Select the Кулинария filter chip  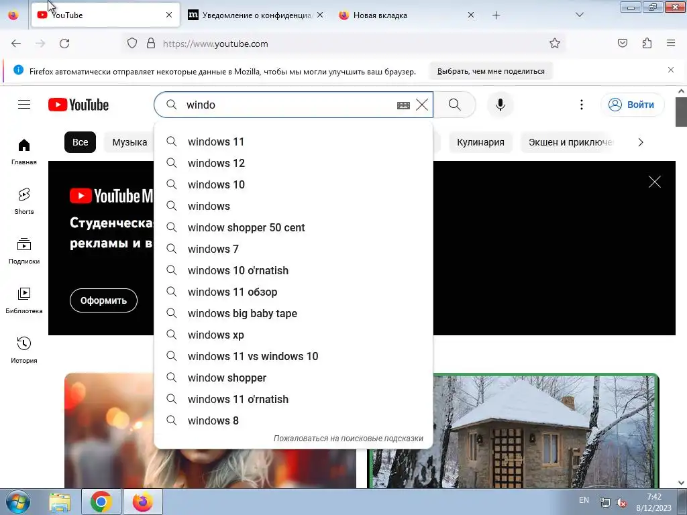[480, 142]
